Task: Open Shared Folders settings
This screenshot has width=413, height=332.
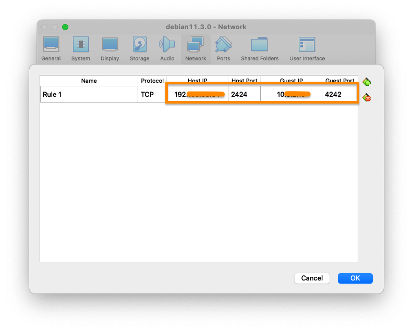Action: click(x=260, y=49)
